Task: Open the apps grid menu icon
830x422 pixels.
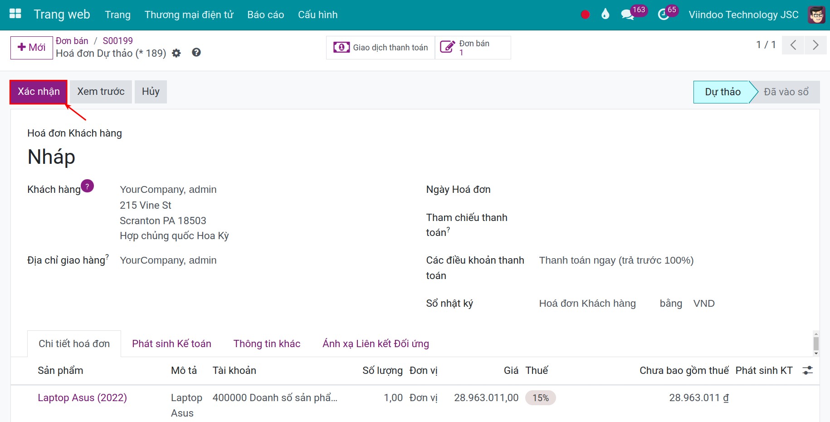Action: pyautogui.click(x=15, y=15)
